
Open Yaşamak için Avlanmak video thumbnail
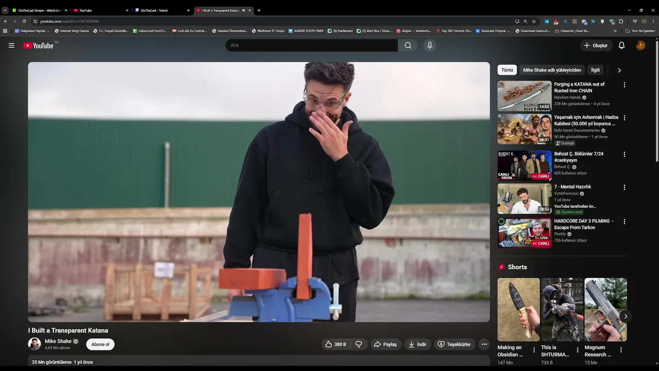525,129
